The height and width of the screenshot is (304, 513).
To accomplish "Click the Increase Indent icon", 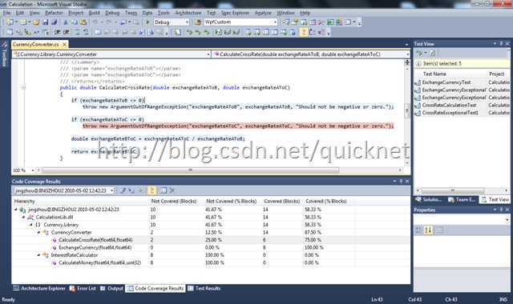I will click(67, 32).
